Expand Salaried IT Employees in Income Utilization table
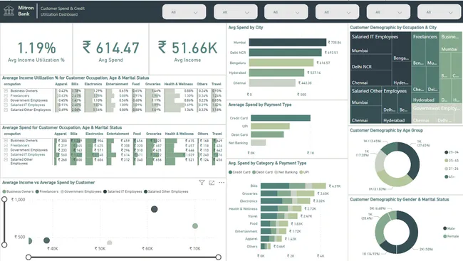The image size is (463, 261). pyautogui.click(x=6, y=105)
